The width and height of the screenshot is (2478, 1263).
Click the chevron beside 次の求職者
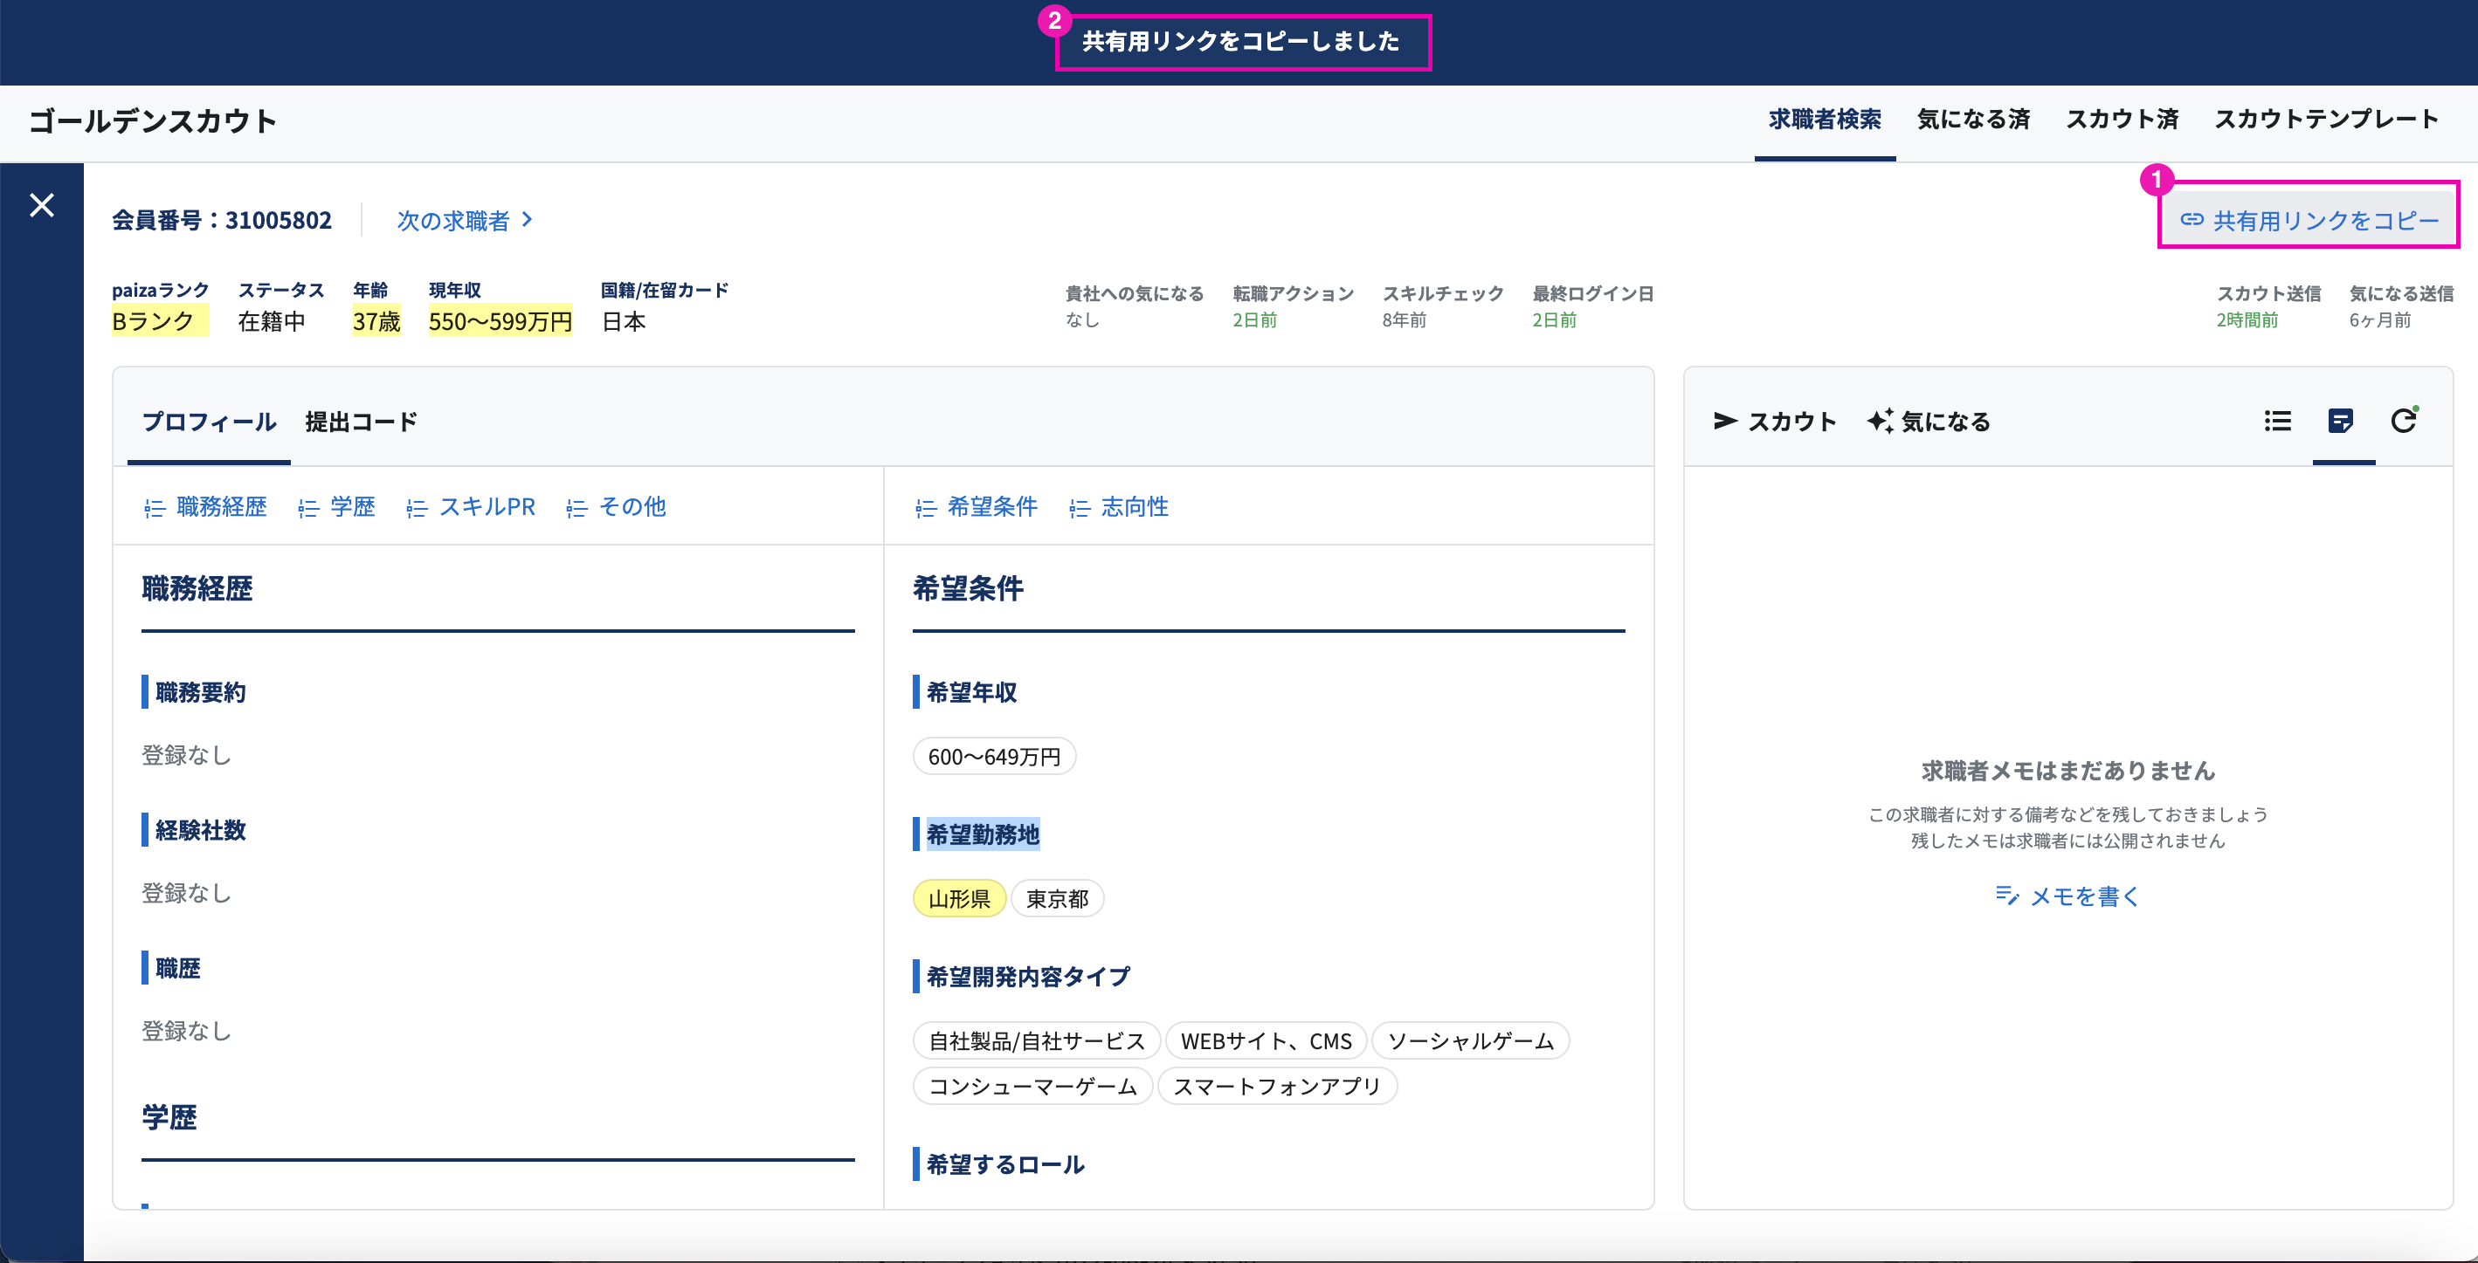pyautogui.click(x=526, y=220)
